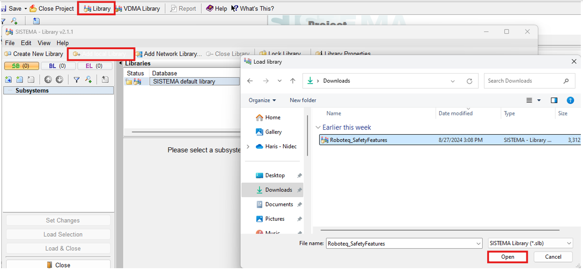
Task: Go up one folder level
Action: tap(293, 81)
